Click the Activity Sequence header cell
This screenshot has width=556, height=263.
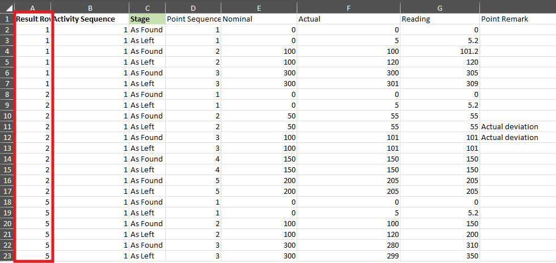coord(90,19)
